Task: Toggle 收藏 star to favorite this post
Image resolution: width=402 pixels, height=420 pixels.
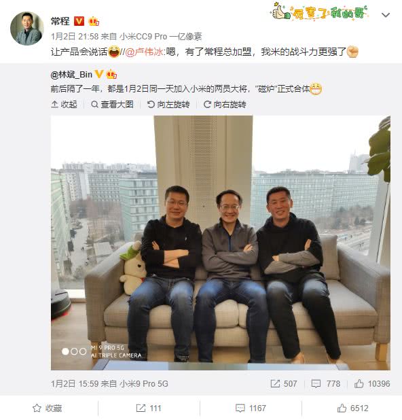Action: (48, 408)
